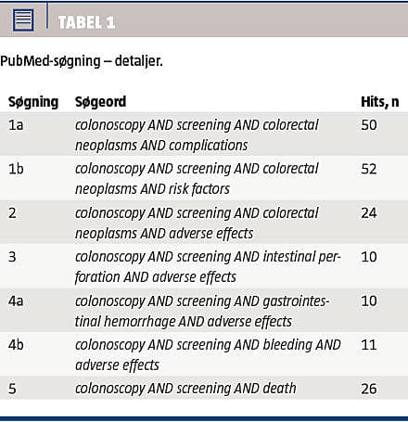Select row 1b search number
Viewport: 408px width, 422px height.
coord(16,169)
